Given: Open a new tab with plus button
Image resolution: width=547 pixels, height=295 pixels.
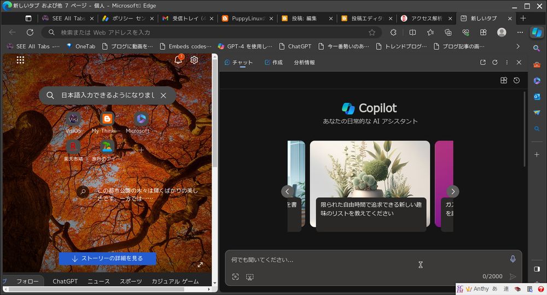Looking at the screenshot, I should (523, 19).
